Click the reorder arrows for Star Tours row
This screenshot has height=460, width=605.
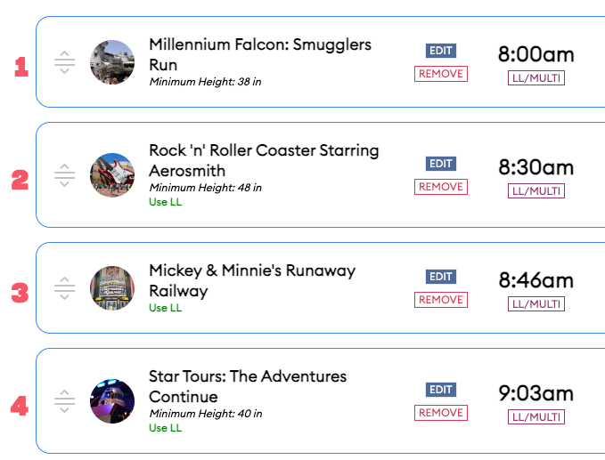click(x=64, y=401)
